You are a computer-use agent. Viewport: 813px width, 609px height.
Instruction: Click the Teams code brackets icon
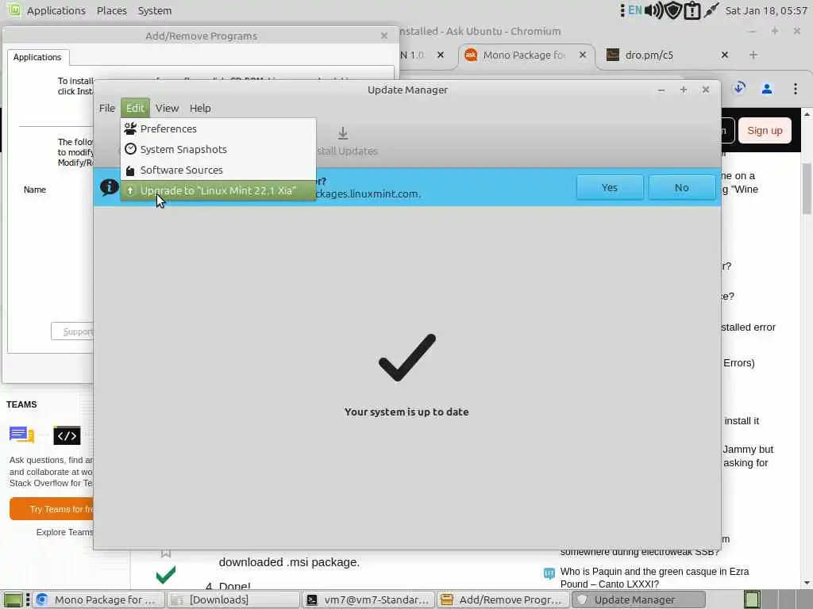tap(67, 435)
